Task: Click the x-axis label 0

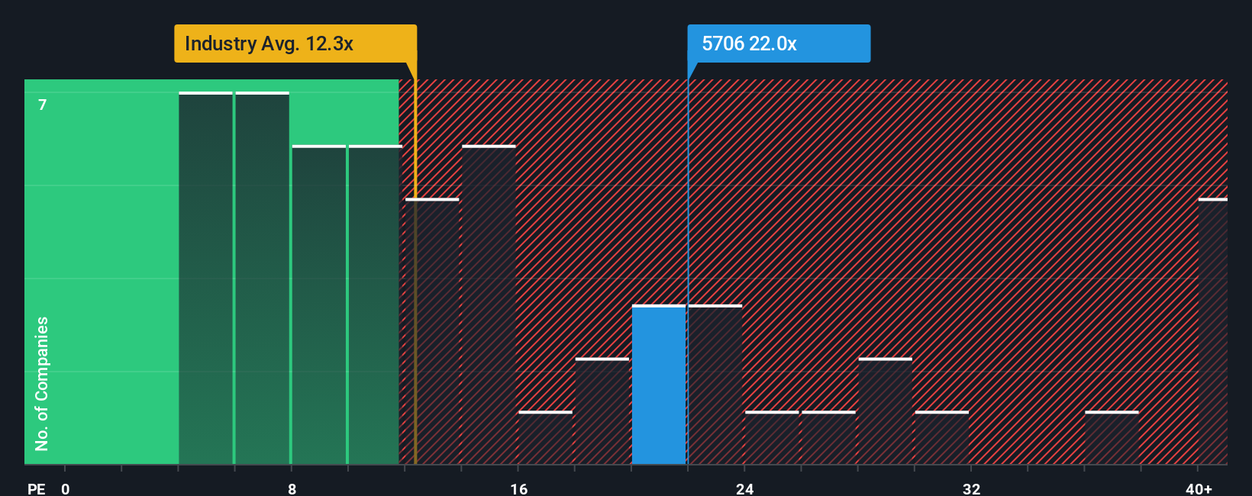Action: 66,488
